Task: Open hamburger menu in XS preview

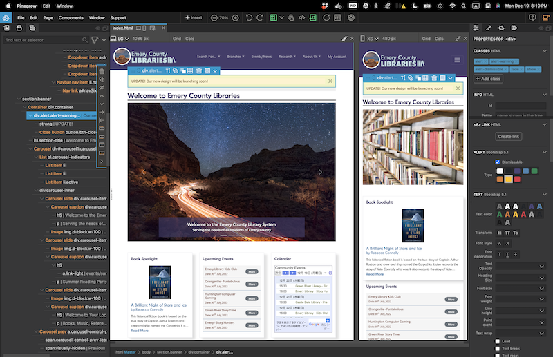Action: point(458,60)
